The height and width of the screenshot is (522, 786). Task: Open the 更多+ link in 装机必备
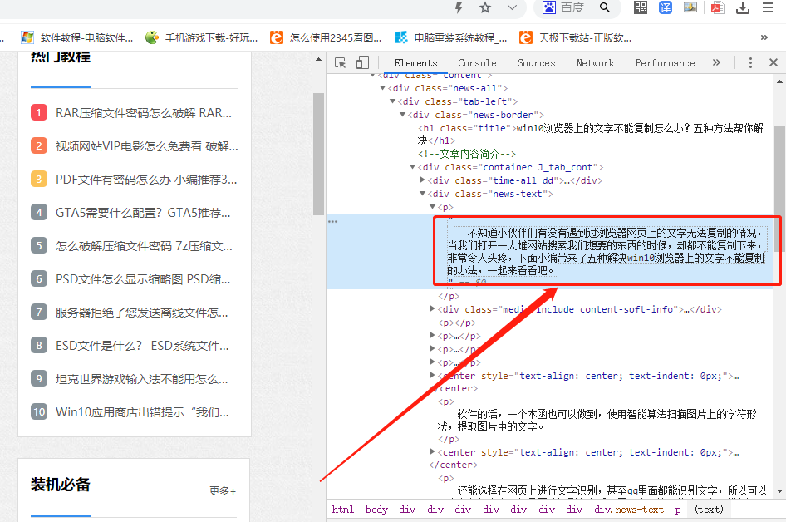coord(222,490)
